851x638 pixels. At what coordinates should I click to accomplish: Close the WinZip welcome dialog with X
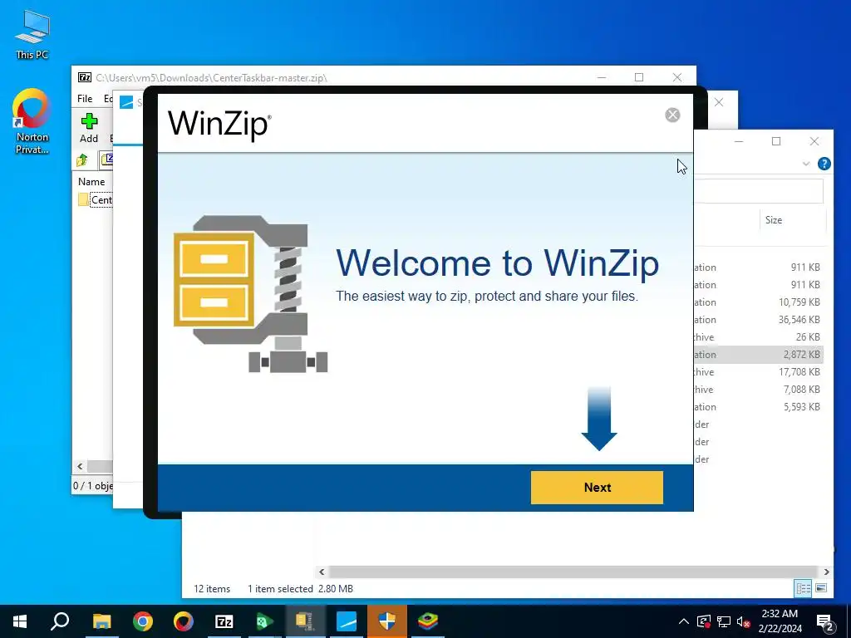(672, 115)
